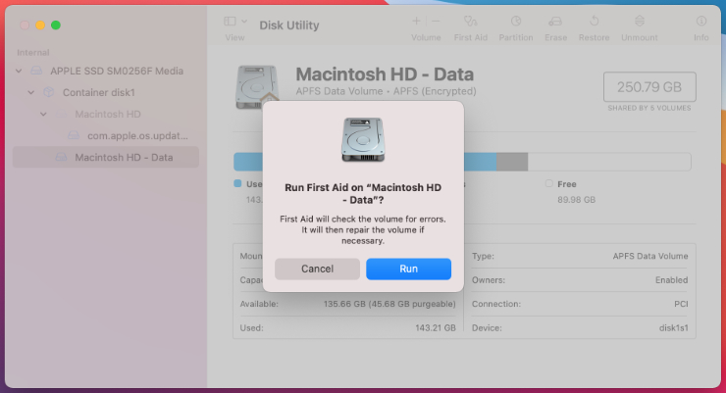The height and width of the screenshot is (393, 726).
Task: Collapse the Macintosh HD node
Action: (43, 114)
